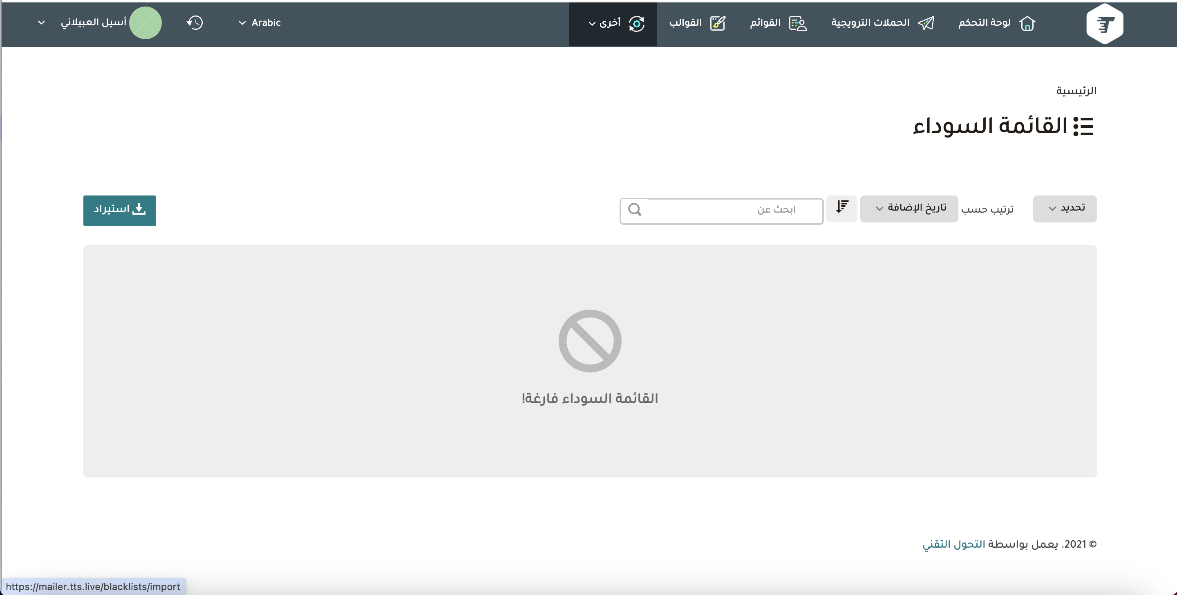1177x595 pixels.
Task: Expand the user account menu chevron
Action: pyautogui.click(x=41, y=22)
